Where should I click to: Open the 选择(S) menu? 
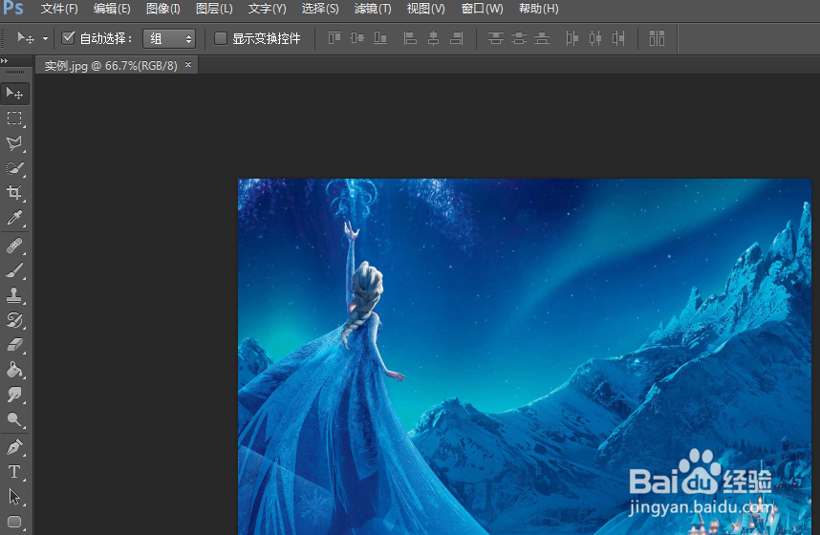pos(320,9)
